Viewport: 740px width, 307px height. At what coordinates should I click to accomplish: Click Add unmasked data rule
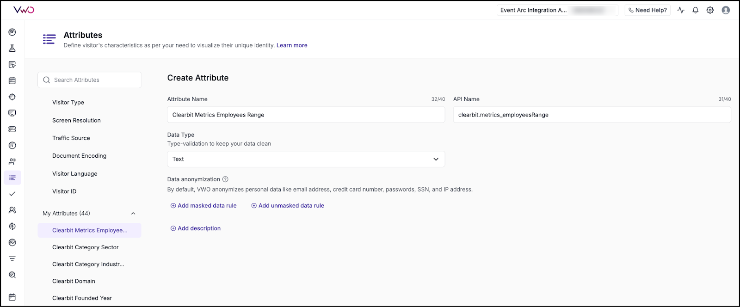pos(288,206)
